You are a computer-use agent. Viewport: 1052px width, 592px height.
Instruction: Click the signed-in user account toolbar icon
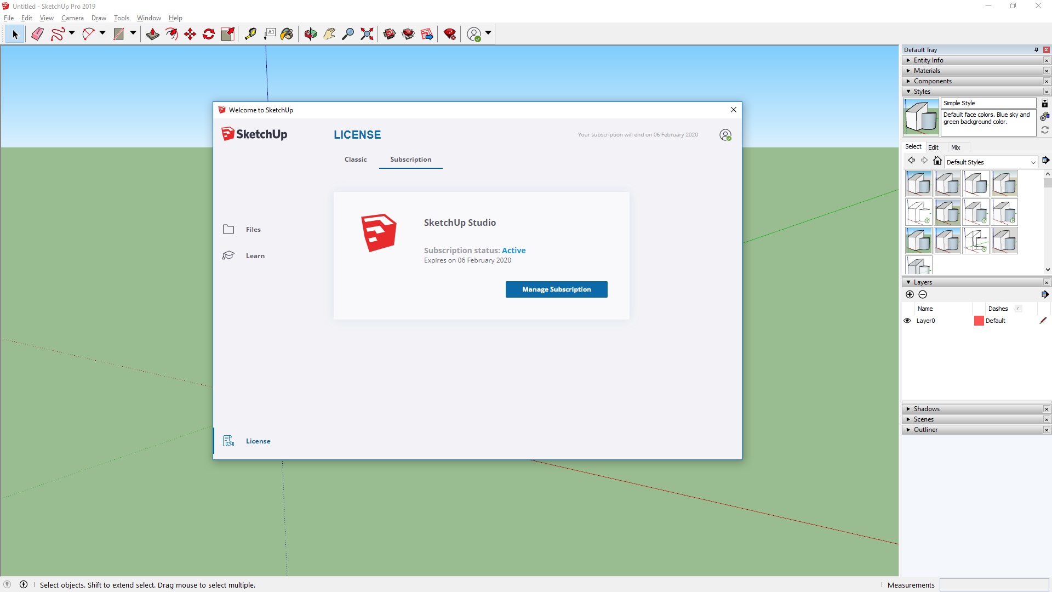(x=474, y=34)
